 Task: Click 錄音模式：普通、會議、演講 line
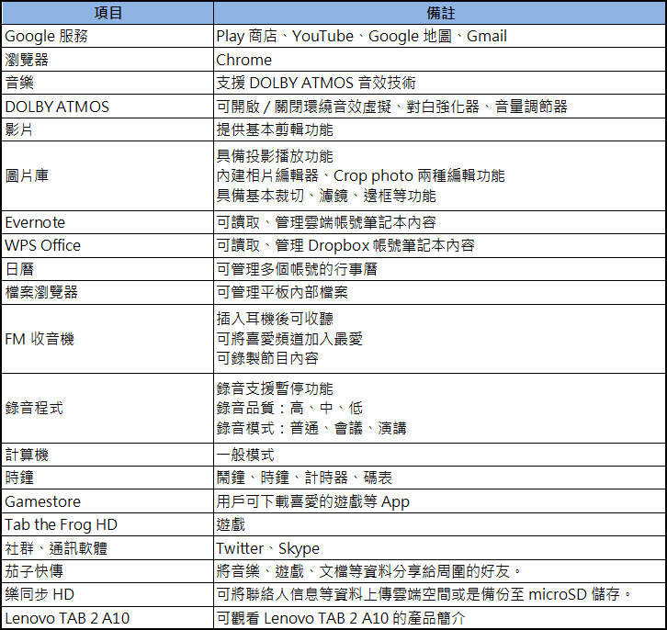tap(311, 428)
